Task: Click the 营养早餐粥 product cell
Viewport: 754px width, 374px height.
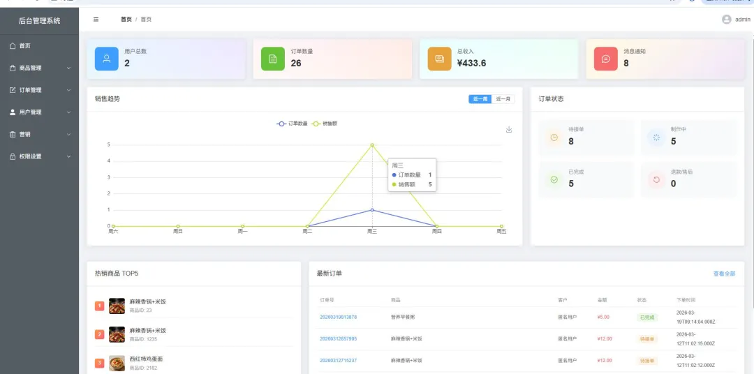Action: point(403,317)
